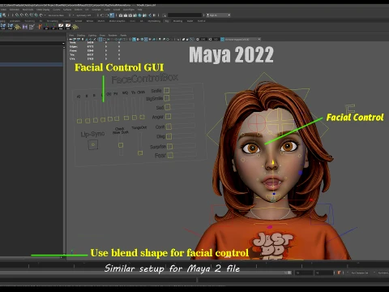Select the Anger slider handle
Image resolution: width=389 pixels, height=292 pixels.
tap(168, 117)
